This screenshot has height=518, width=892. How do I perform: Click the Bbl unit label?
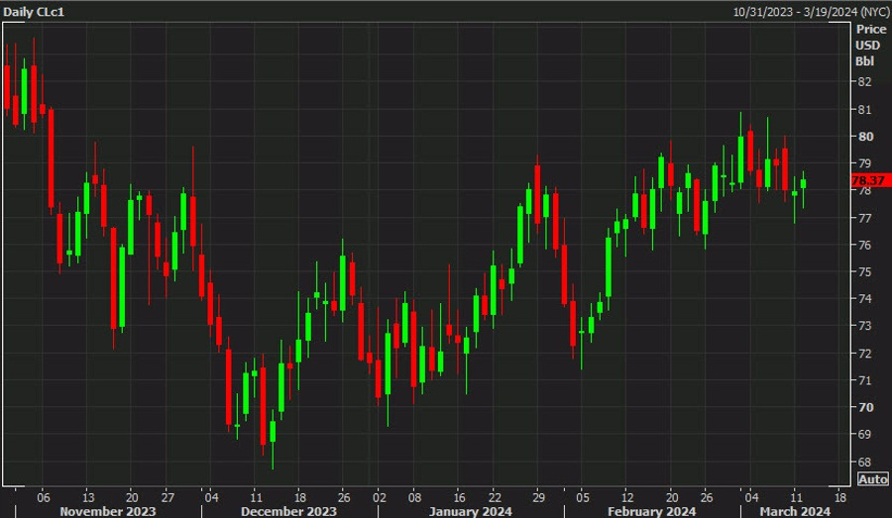coord(864,60)
